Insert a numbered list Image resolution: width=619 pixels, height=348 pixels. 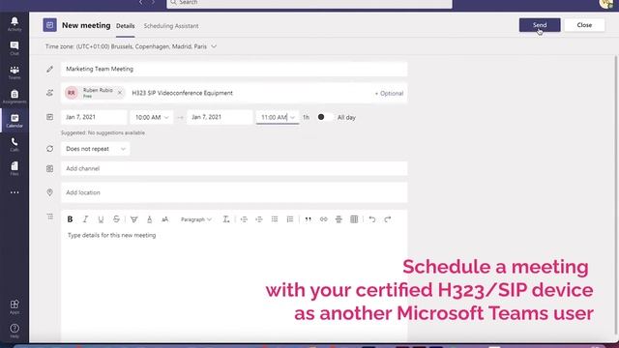click(290, 219)
